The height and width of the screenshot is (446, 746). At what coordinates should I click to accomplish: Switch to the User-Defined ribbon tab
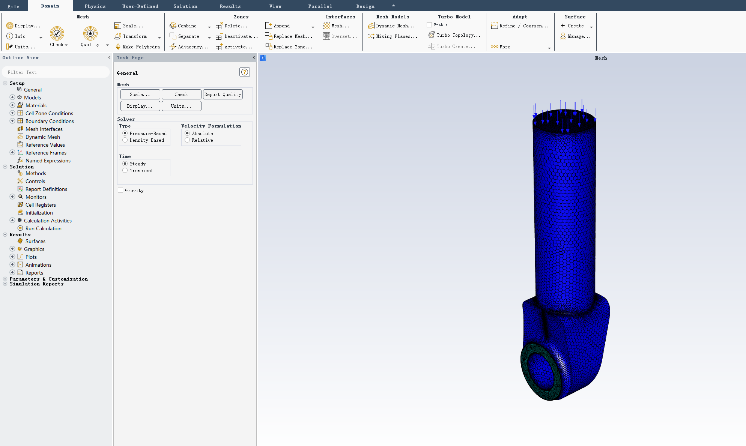coord(140,6)
